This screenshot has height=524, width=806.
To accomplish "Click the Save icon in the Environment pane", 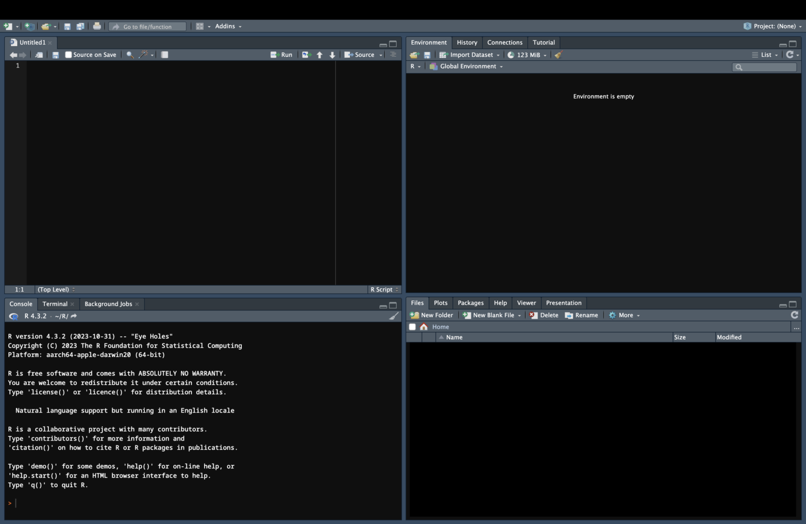I will [x=426, y=54].
